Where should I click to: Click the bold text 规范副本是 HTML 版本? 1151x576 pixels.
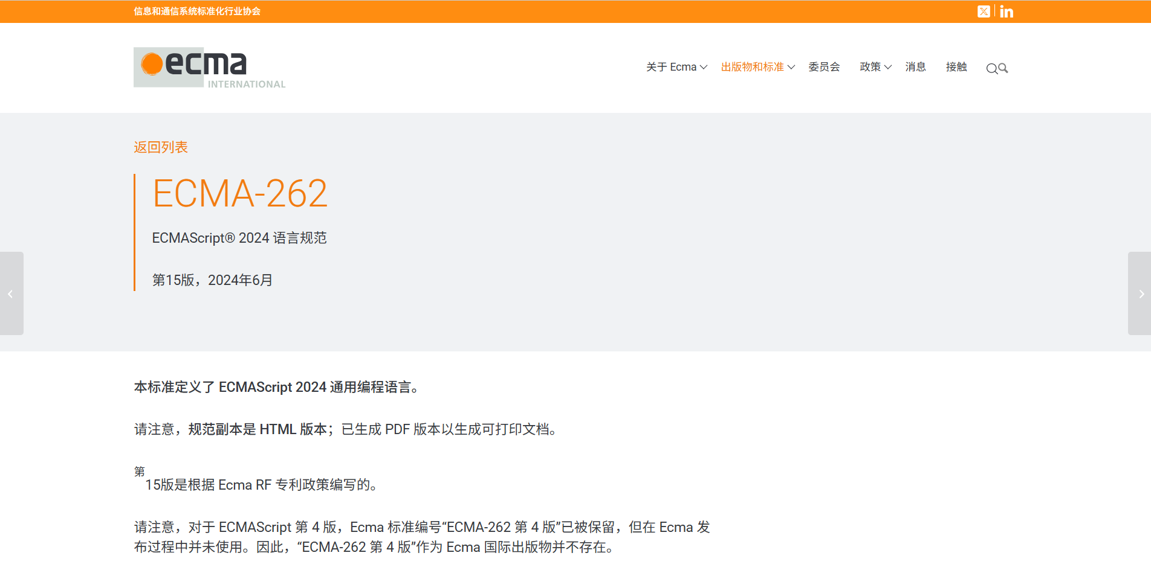258,429
